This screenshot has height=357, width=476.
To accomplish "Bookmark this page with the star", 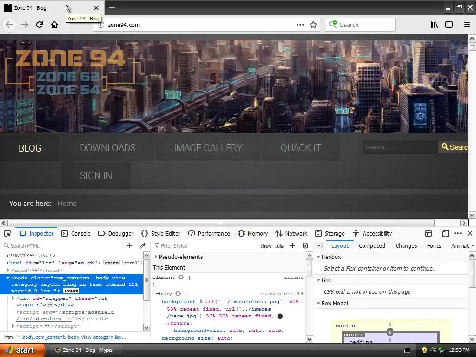I will (x=313, y=25).
